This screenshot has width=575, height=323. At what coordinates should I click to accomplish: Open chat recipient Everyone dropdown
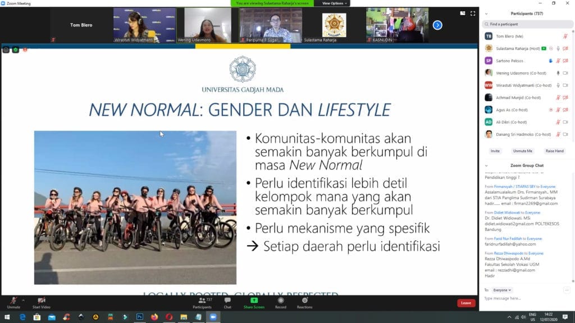coord(502,290)
